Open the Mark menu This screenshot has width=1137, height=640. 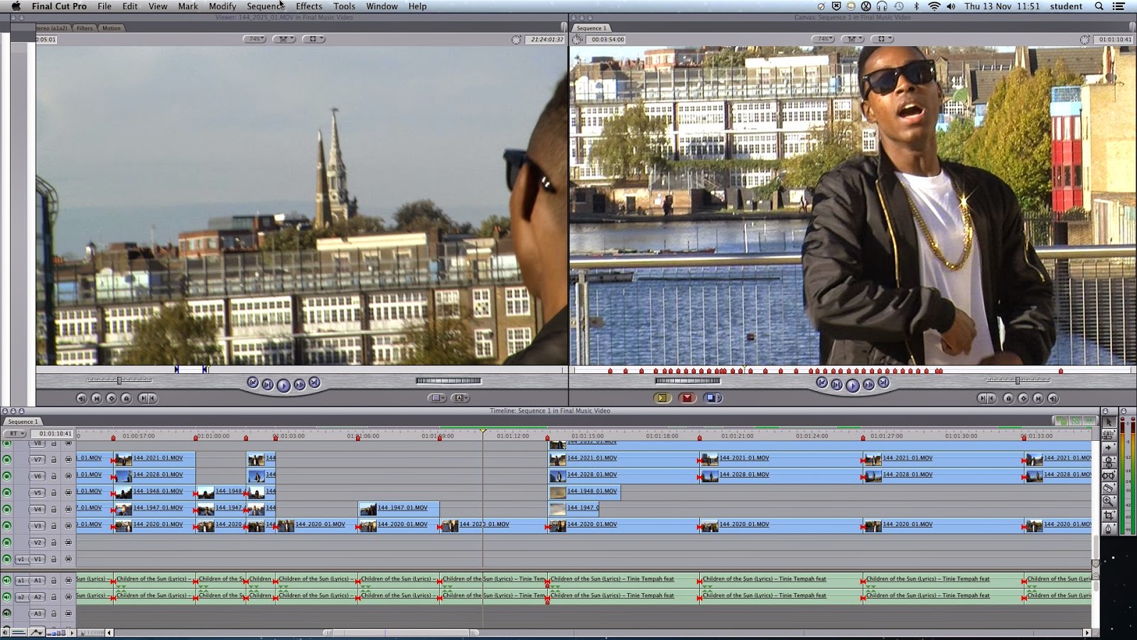188,6
